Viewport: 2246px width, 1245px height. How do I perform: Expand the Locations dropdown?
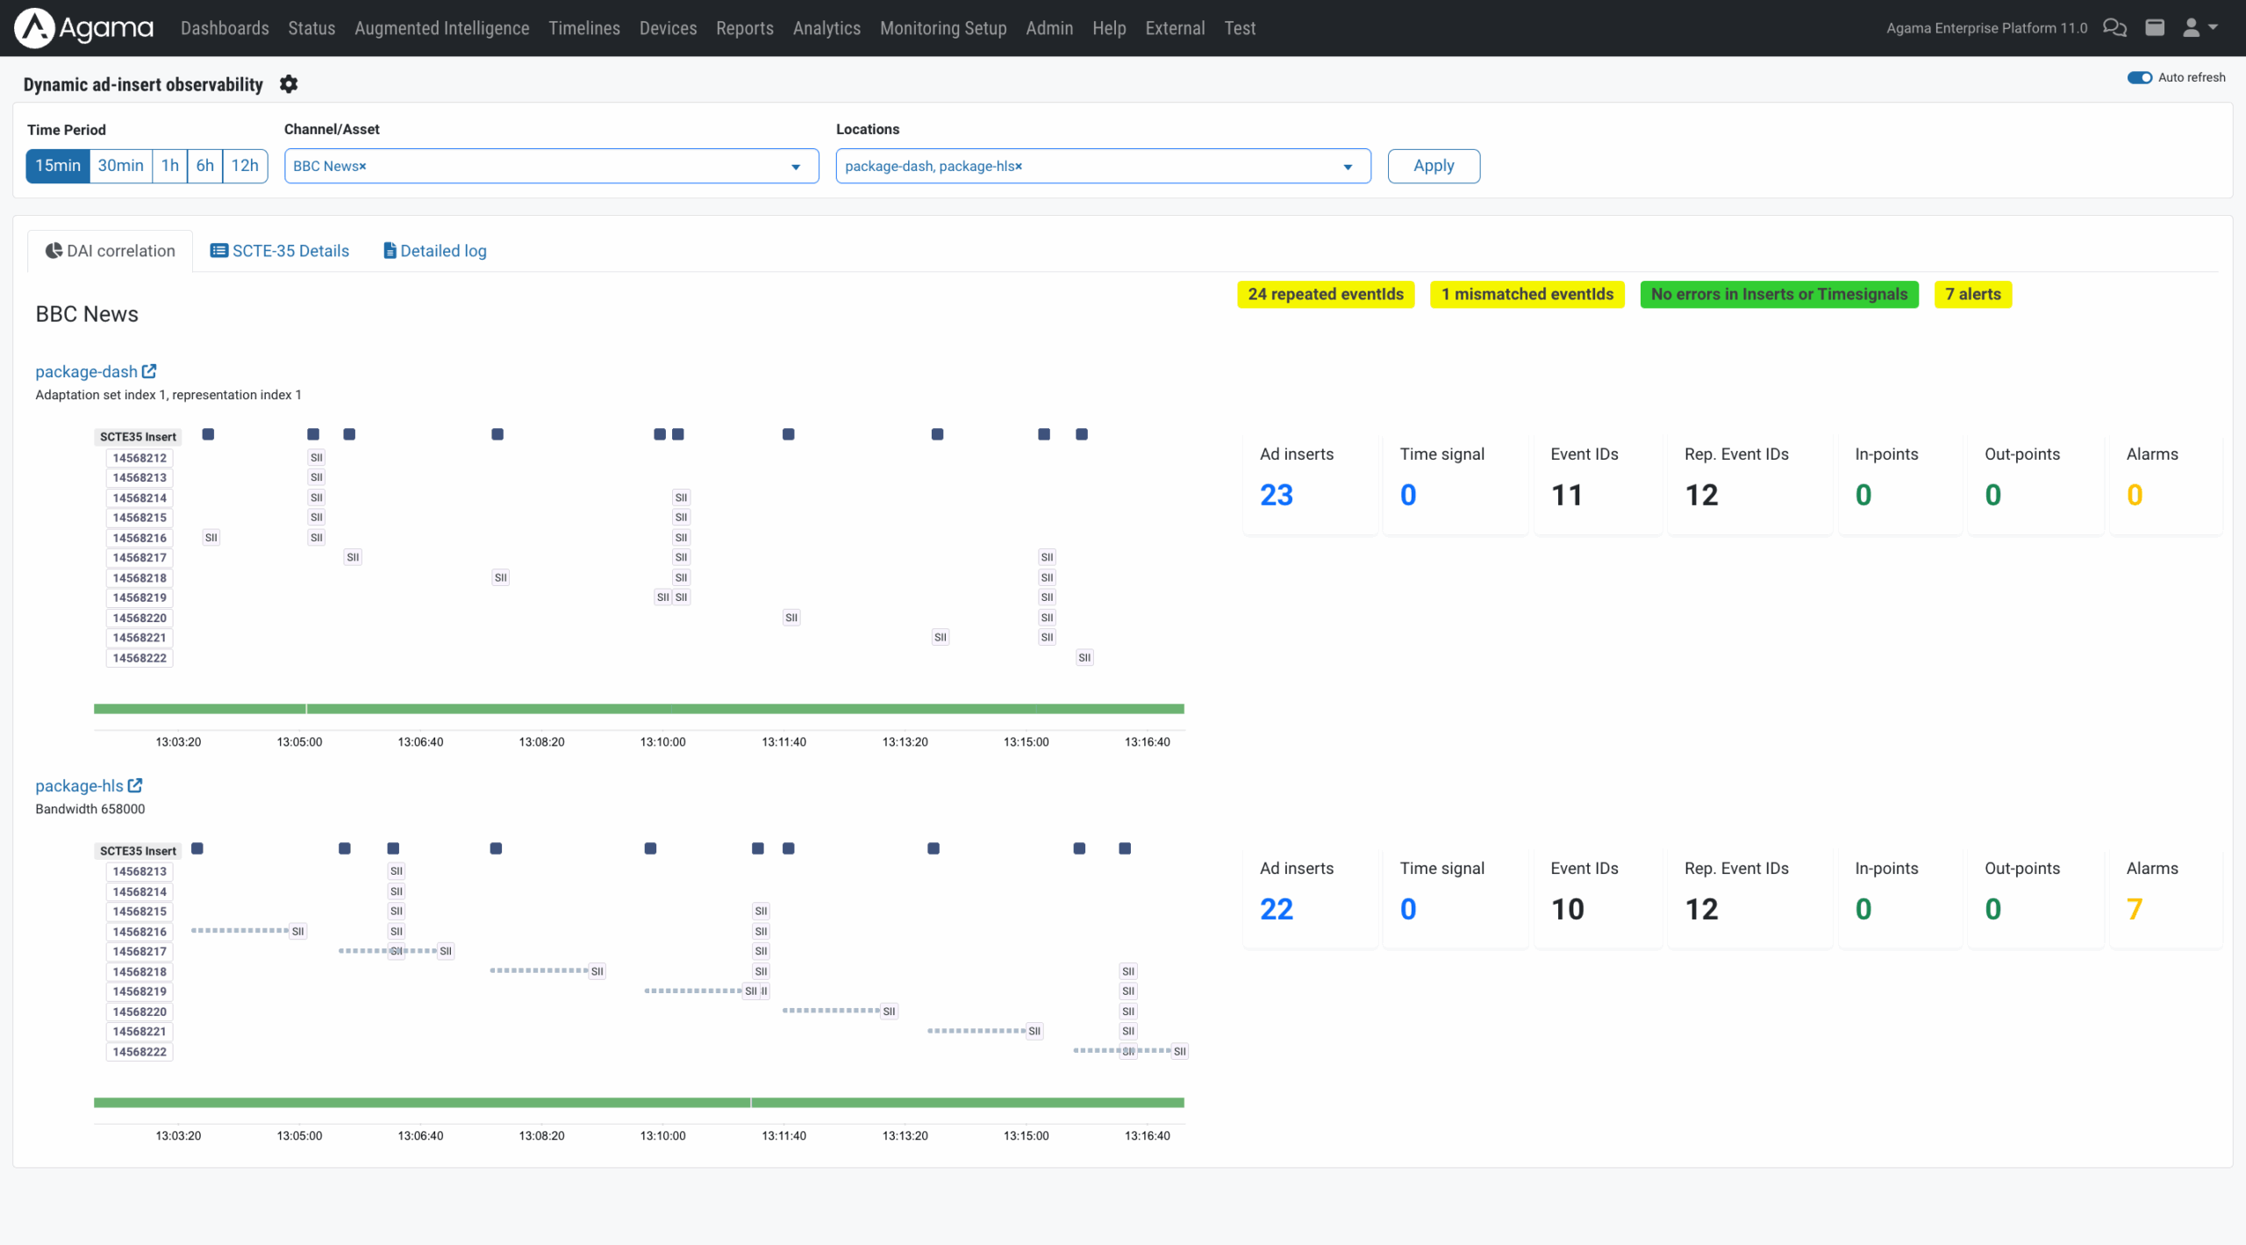1348,166
